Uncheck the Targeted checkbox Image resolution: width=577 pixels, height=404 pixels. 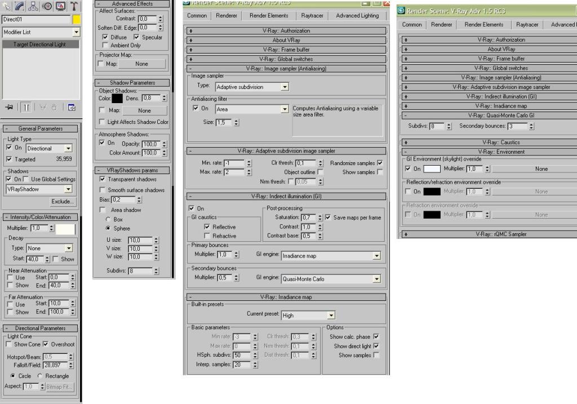coord(9,159)
